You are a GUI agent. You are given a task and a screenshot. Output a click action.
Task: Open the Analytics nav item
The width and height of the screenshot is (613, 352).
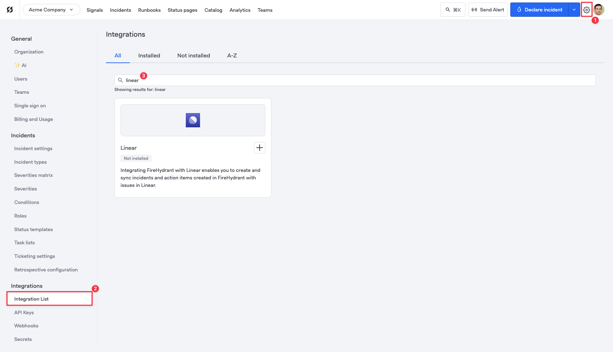point(240,10)
